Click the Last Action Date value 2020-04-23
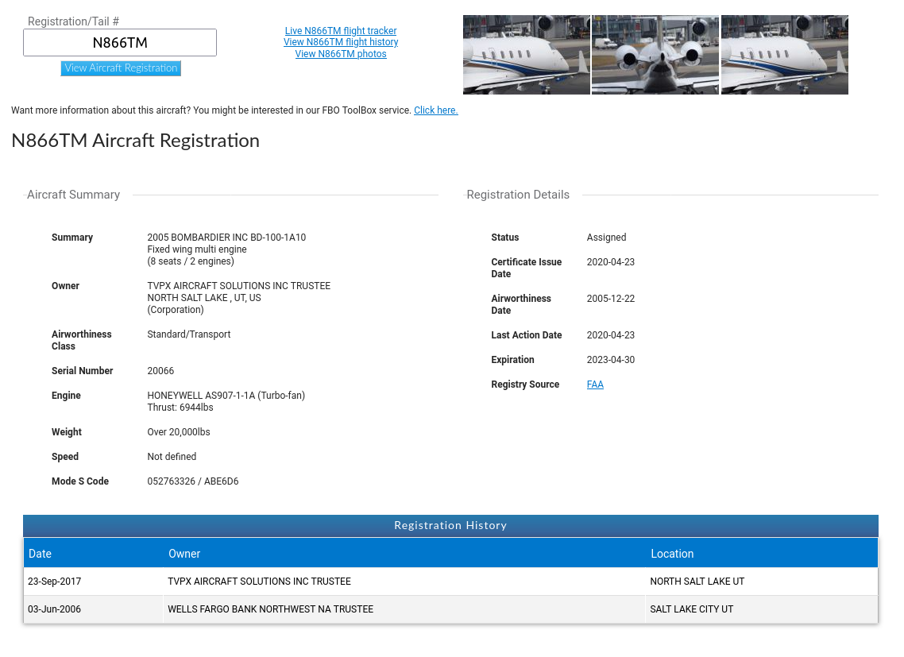Screen dimensions: 904x657 coord(611,335)
